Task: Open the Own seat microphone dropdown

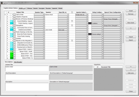Action: pyautogui.click(x=68, y=30)
